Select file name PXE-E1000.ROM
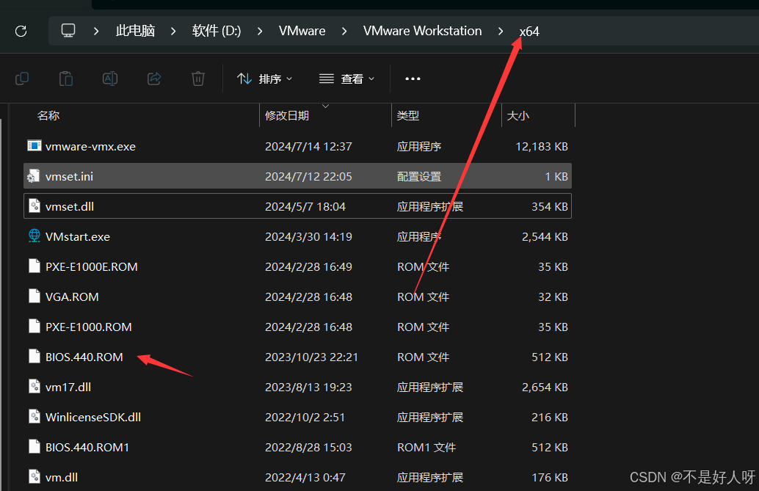The width and height of the screenshot is (759, 491). coord(89,327)
